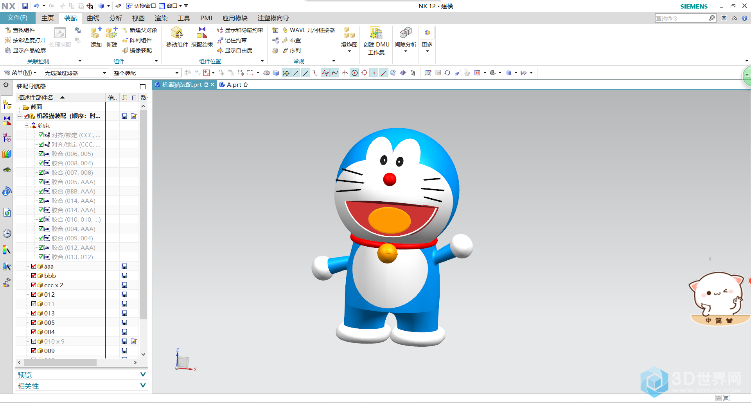Click the 查找命令 search field
Screen dimensions: 751x403
click(682, 18)
